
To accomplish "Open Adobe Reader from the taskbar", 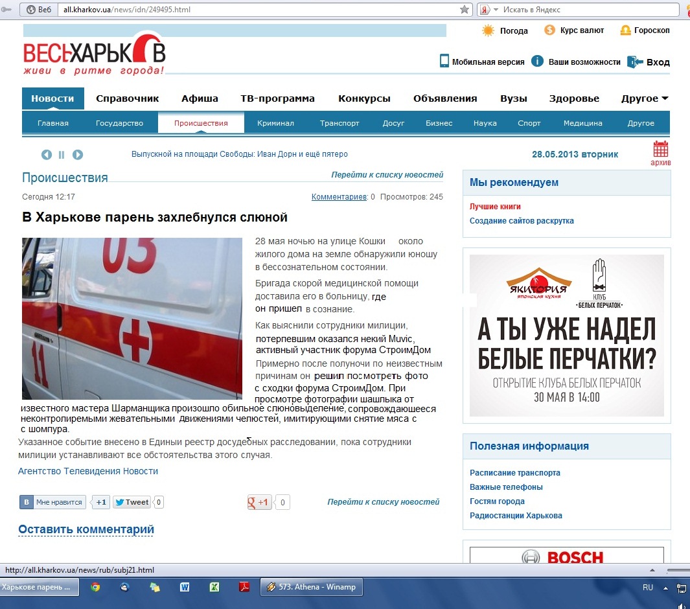I will [244, 587].
